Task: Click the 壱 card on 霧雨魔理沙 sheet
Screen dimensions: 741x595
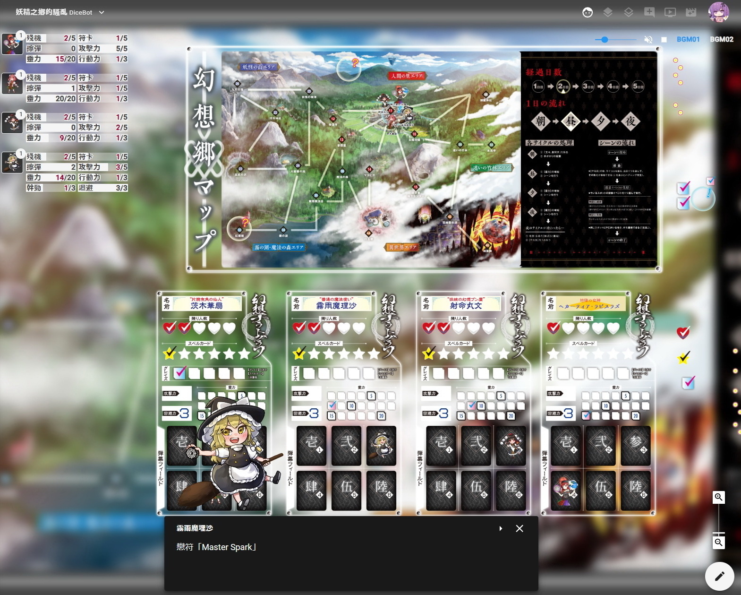Action: 311,445
